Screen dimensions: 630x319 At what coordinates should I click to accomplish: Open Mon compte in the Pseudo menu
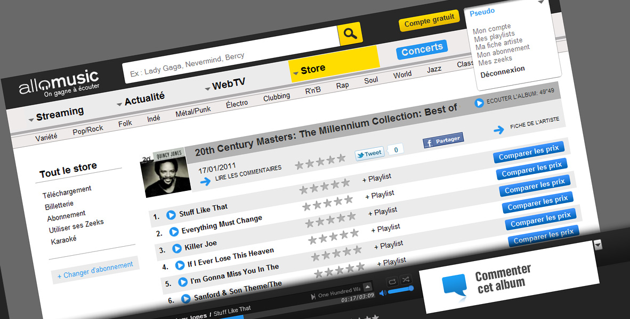[492, 29]
